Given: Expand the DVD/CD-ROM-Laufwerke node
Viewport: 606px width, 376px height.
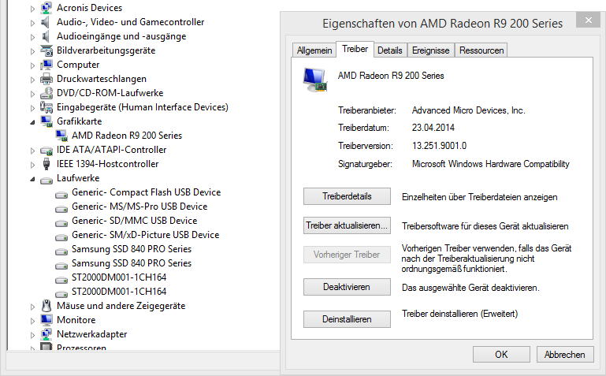Looking at the screenshot, I should click(32, 94).
